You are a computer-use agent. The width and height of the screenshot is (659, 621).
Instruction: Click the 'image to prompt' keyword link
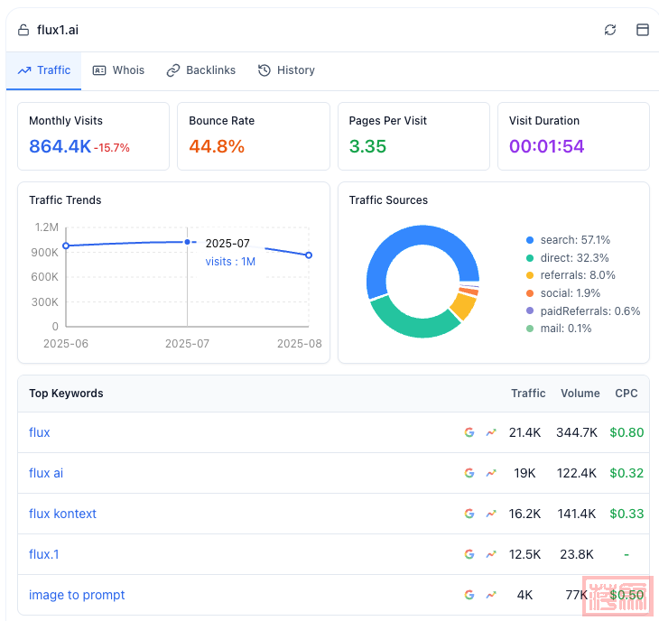(x=77, y=595)
